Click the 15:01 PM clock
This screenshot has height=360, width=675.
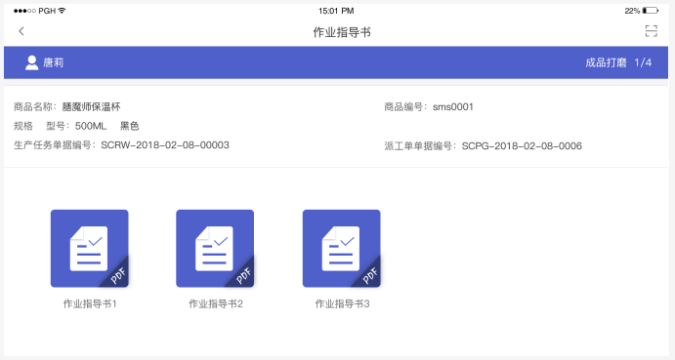(336, 11)
